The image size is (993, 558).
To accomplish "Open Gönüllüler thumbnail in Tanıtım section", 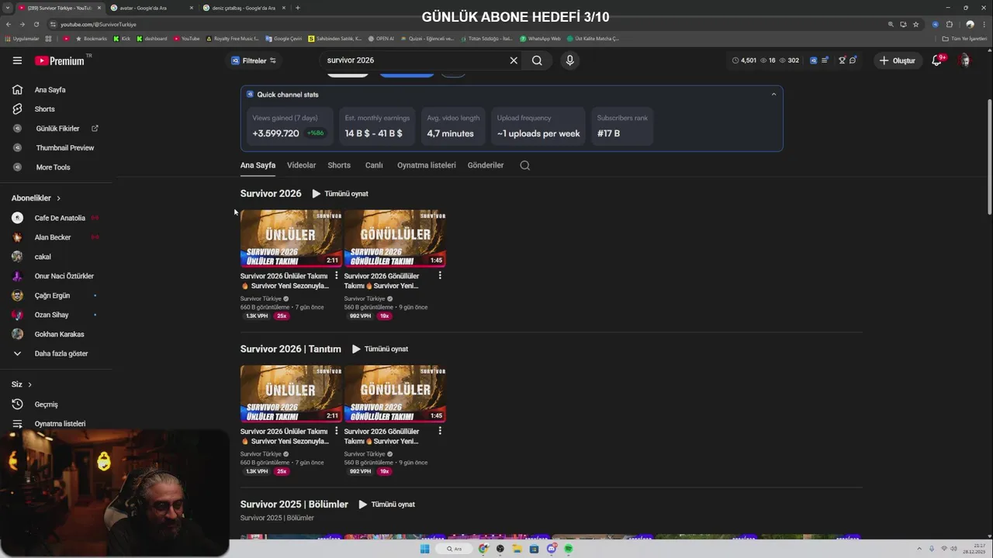I will (x=395, y=394).
